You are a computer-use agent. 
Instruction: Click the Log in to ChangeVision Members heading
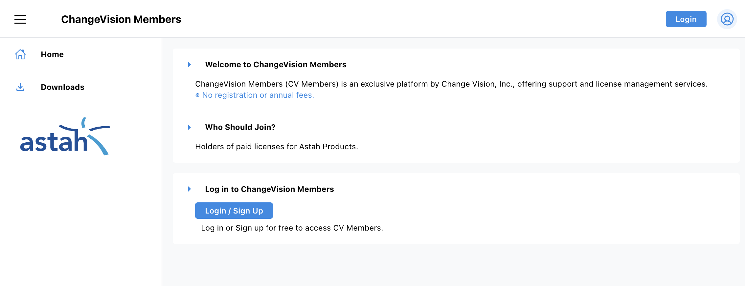(269, 189)
